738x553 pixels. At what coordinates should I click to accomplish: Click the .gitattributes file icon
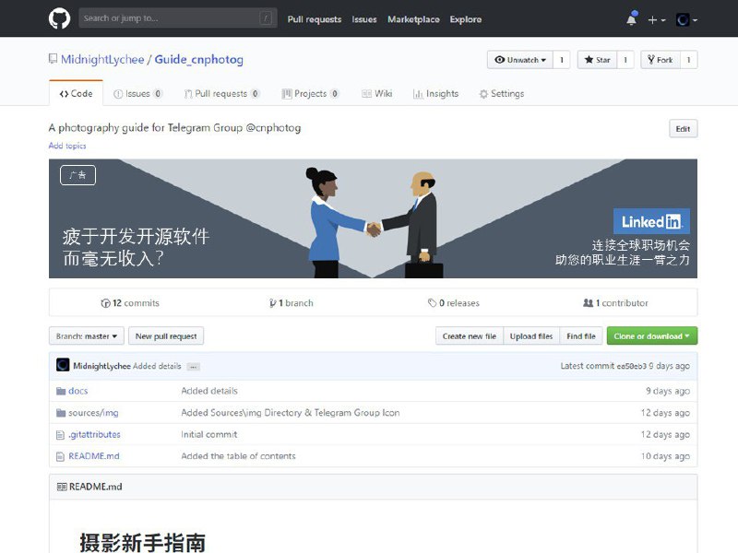tap(60, 435)
